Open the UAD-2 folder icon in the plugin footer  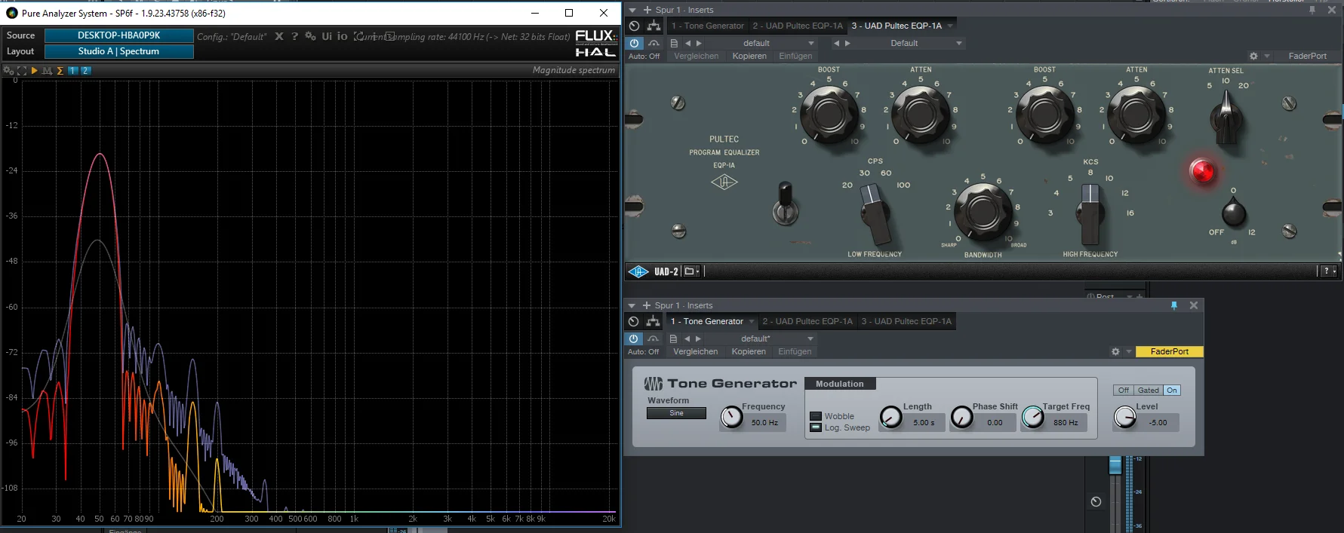691,271
